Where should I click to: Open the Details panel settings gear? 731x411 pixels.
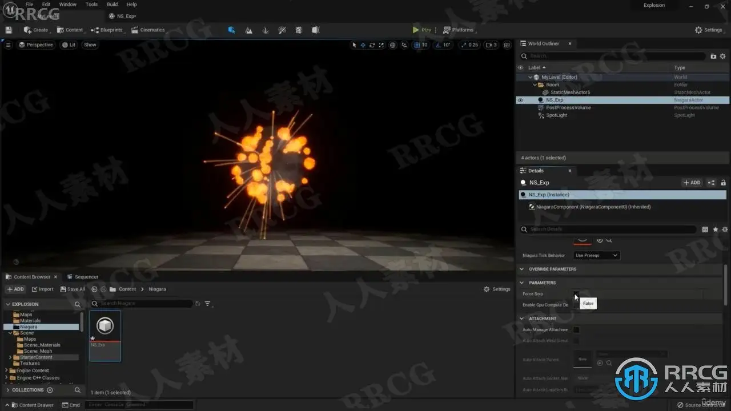pos(725,229)
